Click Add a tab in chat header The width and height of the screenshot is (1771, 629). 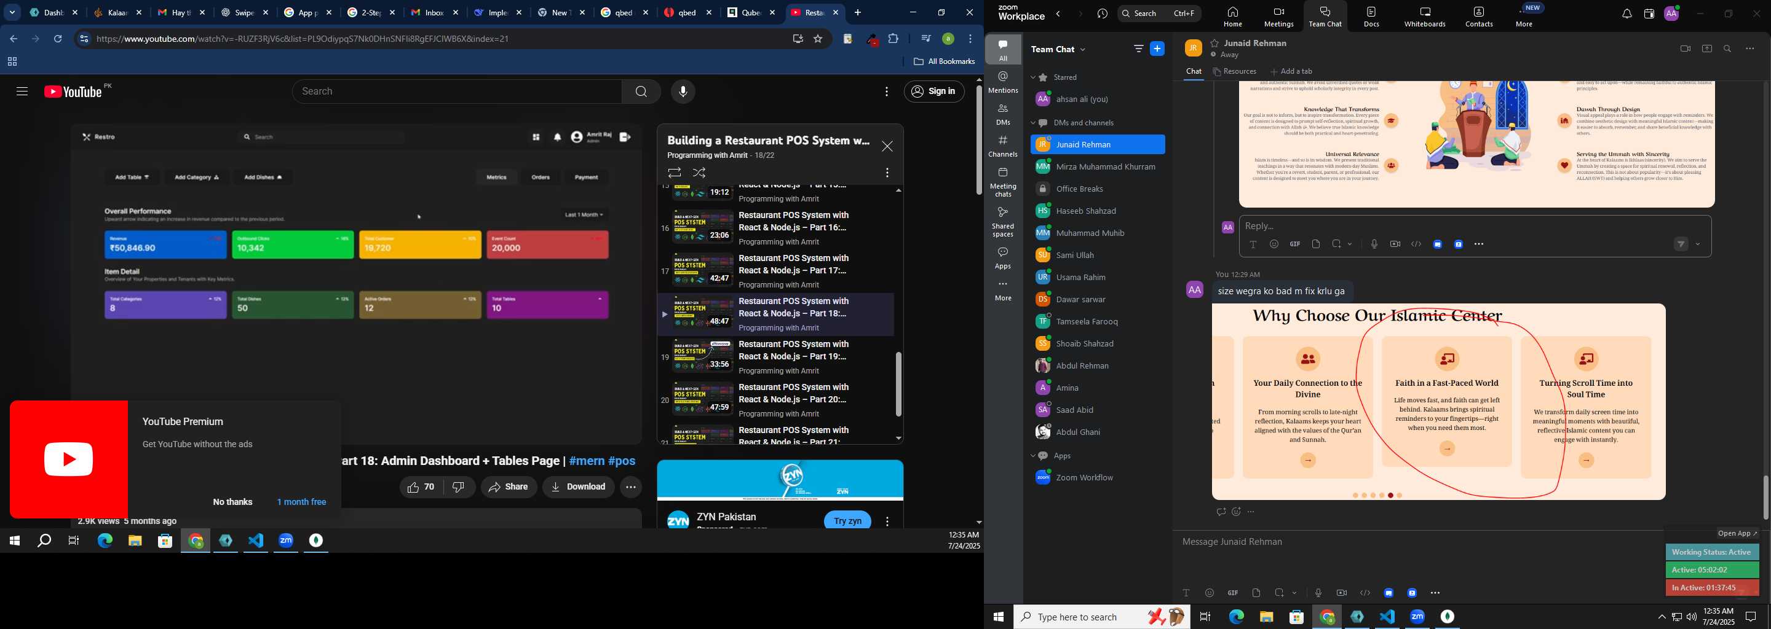tap(1291, 71)
